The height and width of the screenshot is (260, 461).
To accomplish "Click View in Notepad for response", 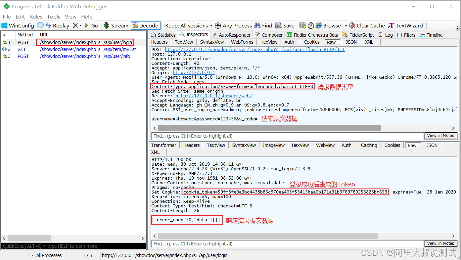I will pyautogui.click(x=440, y=243).
